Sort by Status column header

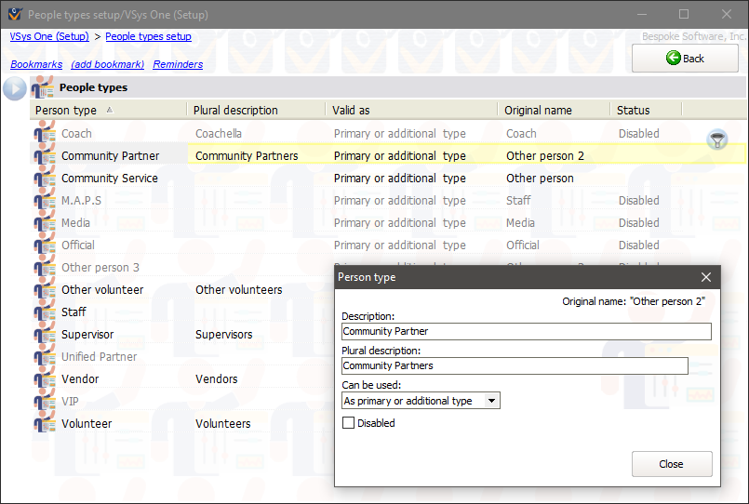click(633, 110)
